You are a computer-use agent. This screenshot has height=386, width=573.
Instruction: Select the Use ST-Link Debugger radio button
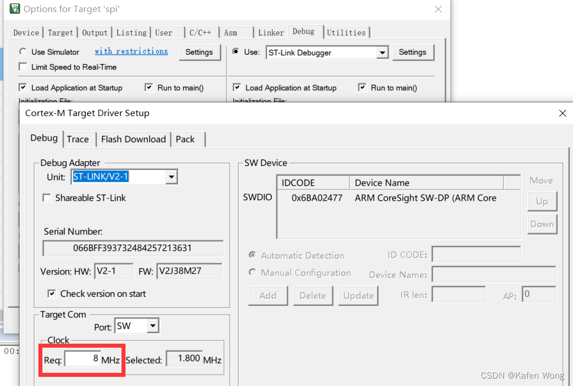click(x=236, y=51)
